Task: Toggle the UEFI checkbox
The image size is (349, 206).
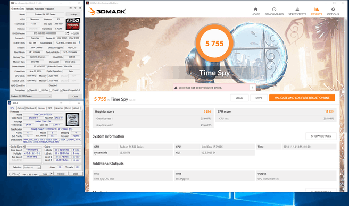Action: point(72,33)
